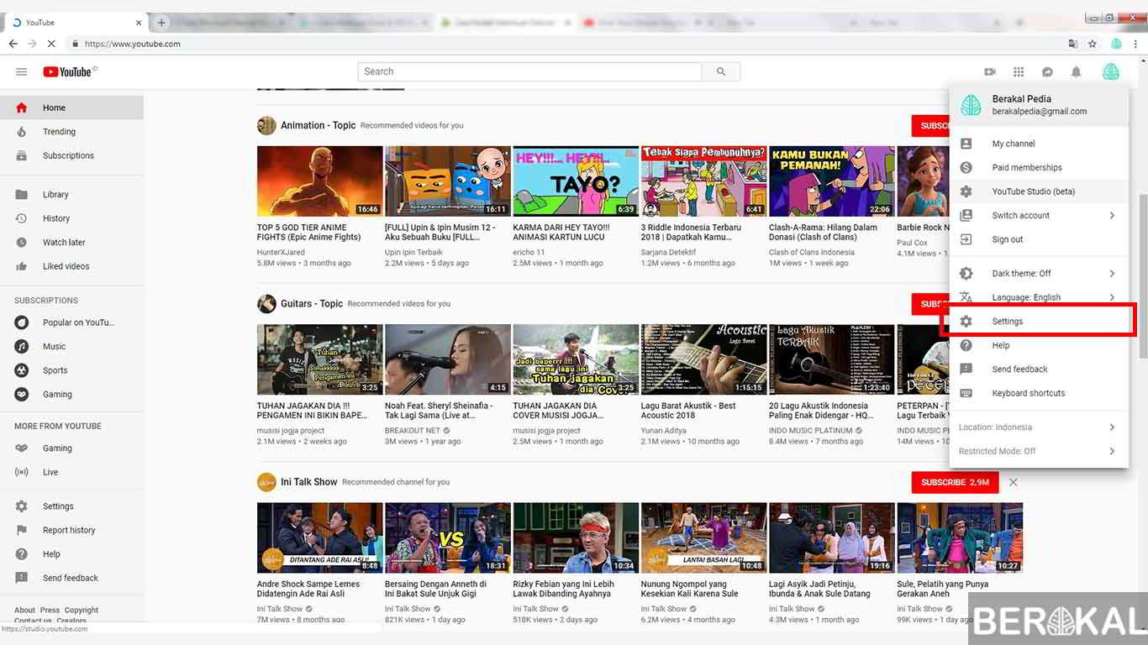Open the Ini Talk Show channel title
Image resolution: width=1148 pixels, height=645 pixels.
coord(309,482)
